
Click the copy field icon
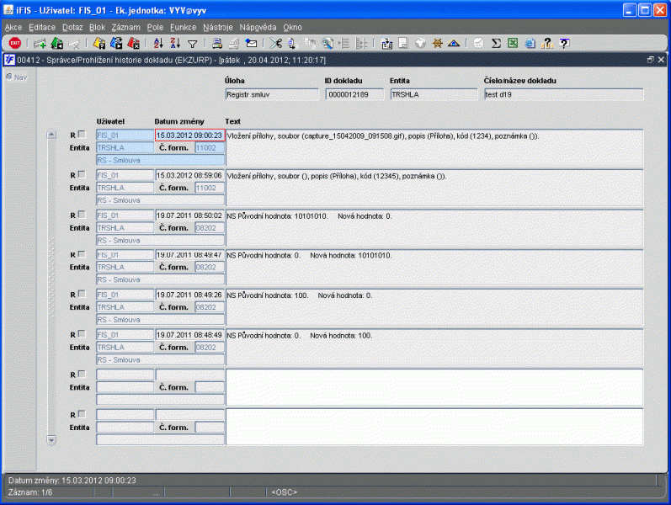(292, 43)
